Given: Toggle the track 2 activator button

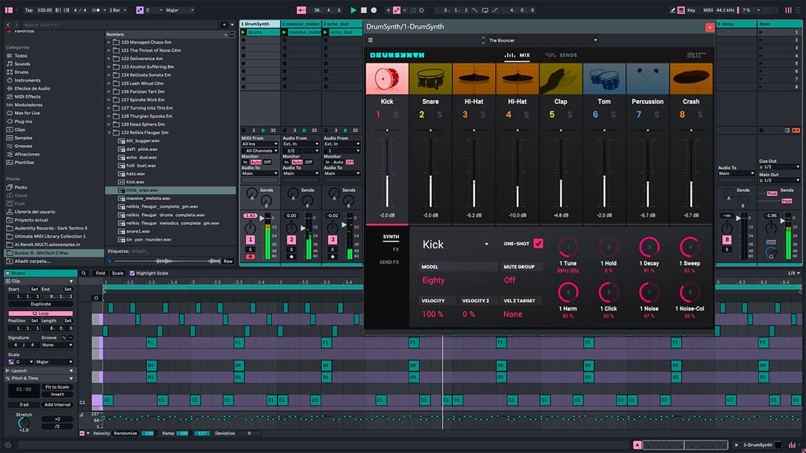Looking at the screenshot, I should point(292,240).
